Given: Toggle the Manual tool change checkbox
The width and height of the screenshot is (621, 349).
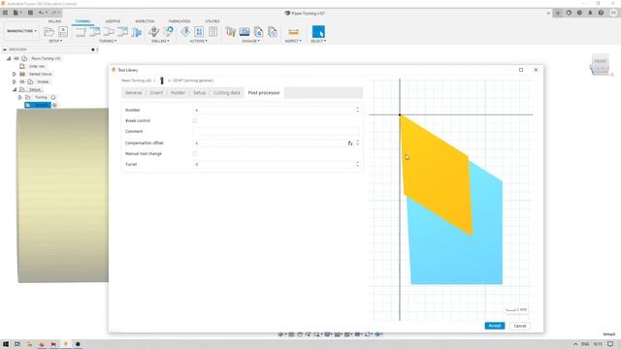Looking at the screenshot, I should [x=194, y=153].
